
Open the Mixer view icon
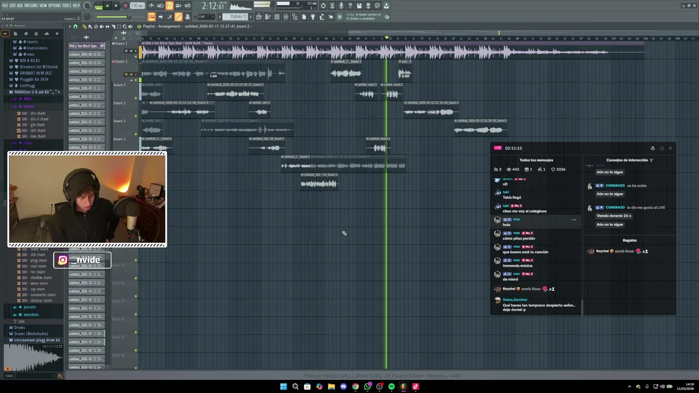coord(286,17)
